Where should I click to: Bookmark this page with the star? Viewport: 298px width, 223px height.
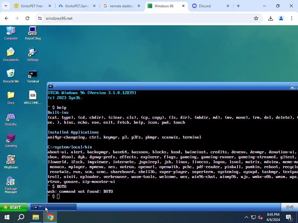pyautogui.click(x=256, y=18)
